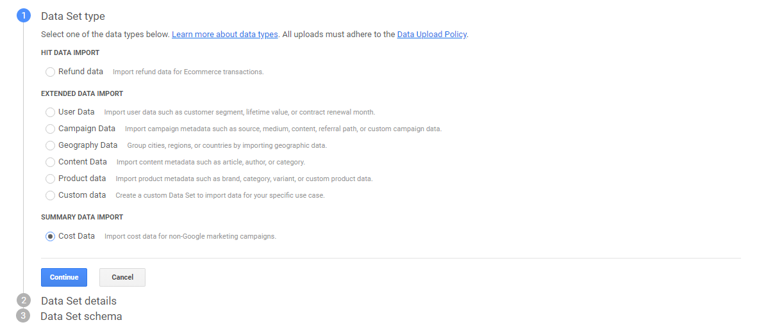Click the blue Continue button
This screenshot has height=327, width=757.
coord(64,277)
